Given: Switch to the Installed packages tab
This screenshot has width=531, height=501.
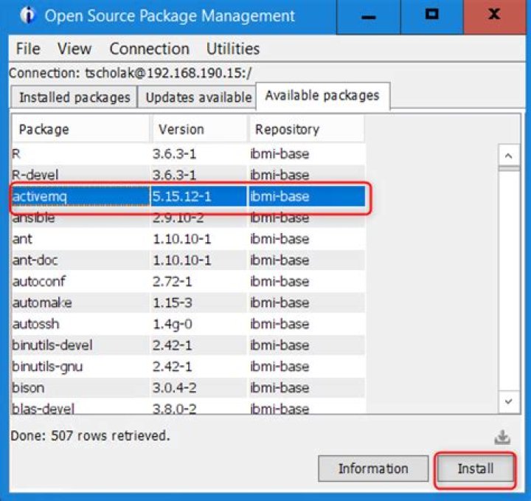Looking at the screenshot, I should (x=74, y=97).
